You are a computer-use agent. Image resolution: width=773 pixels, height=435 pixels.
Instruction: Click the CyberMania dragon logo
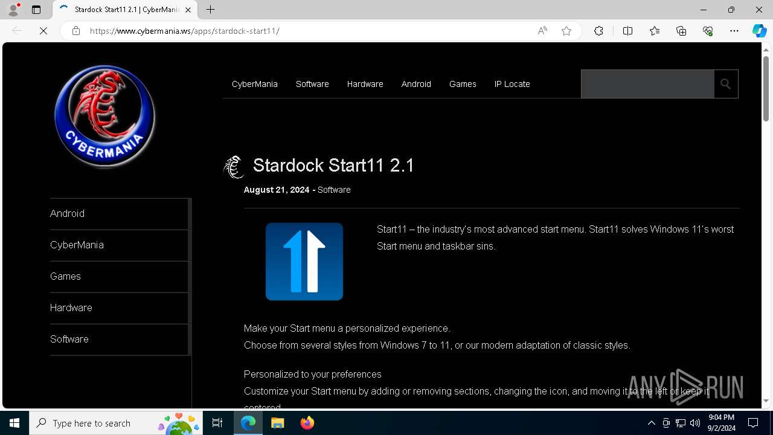click(104, 116)
